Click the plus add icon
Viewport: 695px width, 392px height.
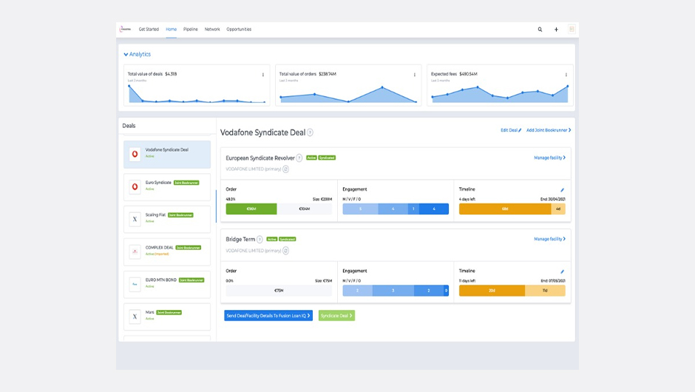(x=556, y=30)
